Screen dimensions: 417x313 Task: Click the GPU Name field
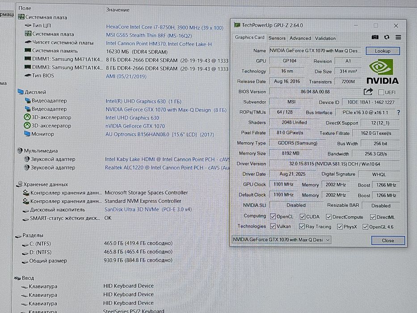click(316, 51)
